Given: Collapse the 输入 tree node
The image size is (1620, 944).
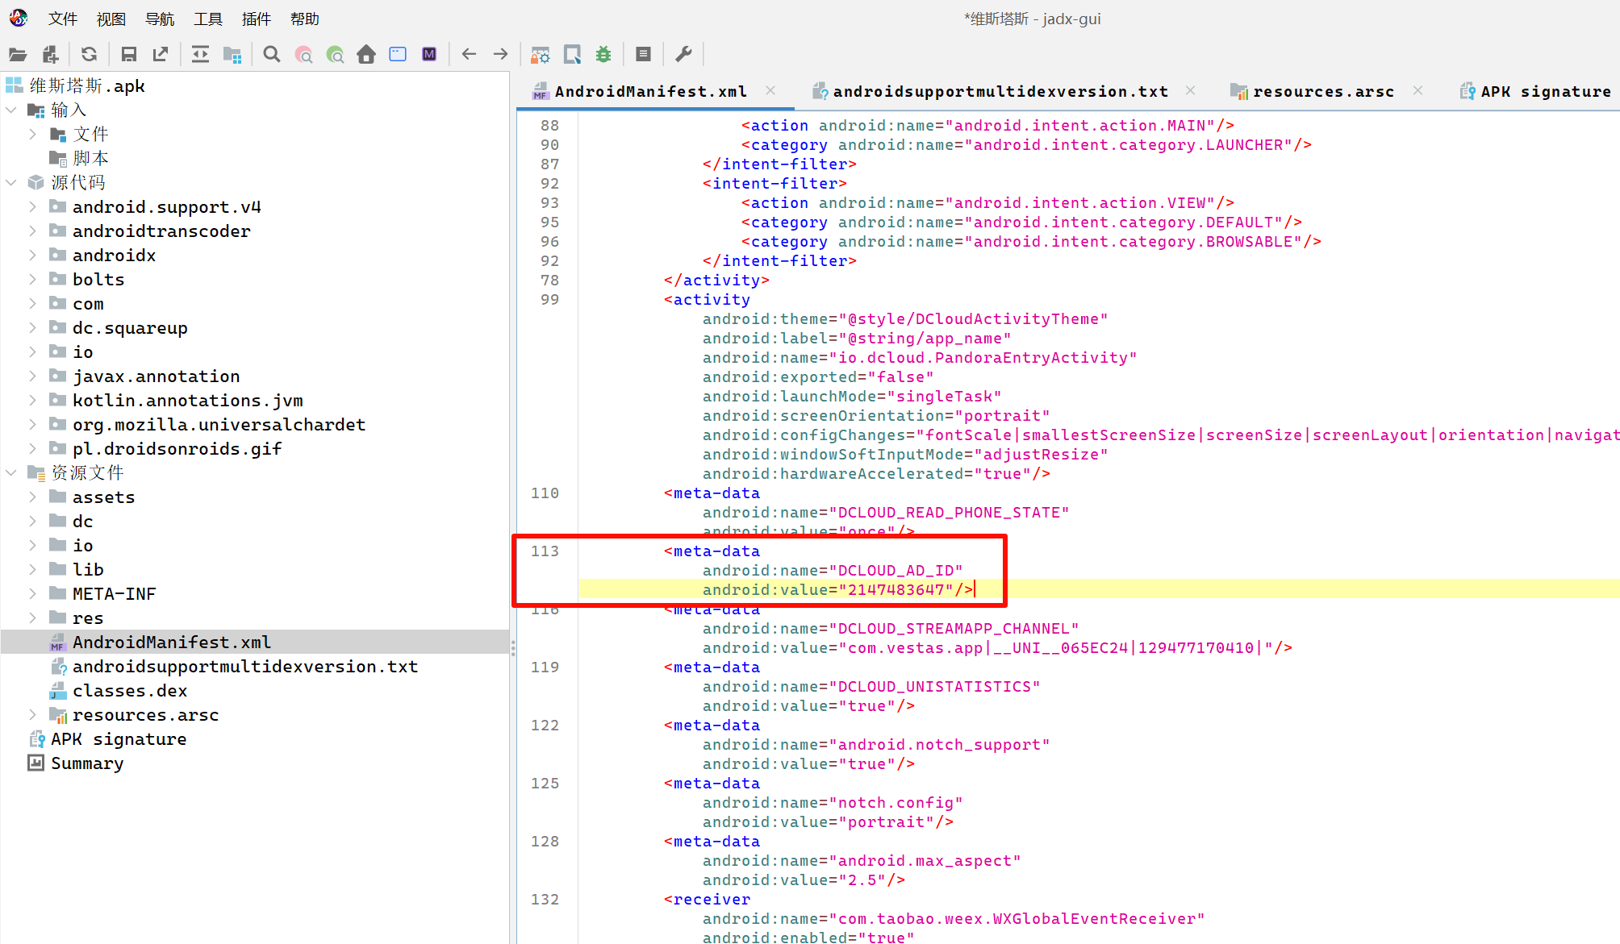Looking at the screenshot, I should click(x=11, y=110).
